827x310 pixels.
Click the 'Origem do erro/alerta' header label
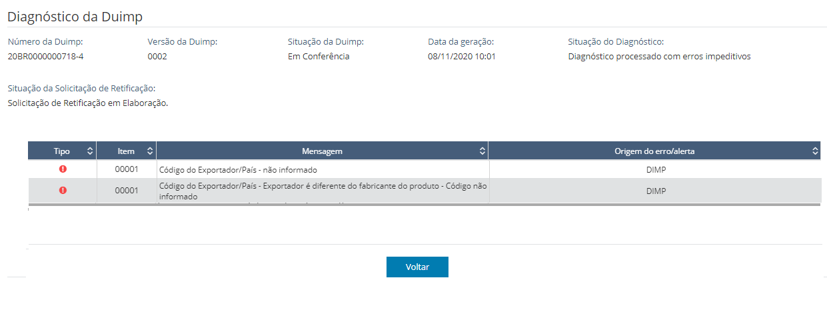[654, 151]
